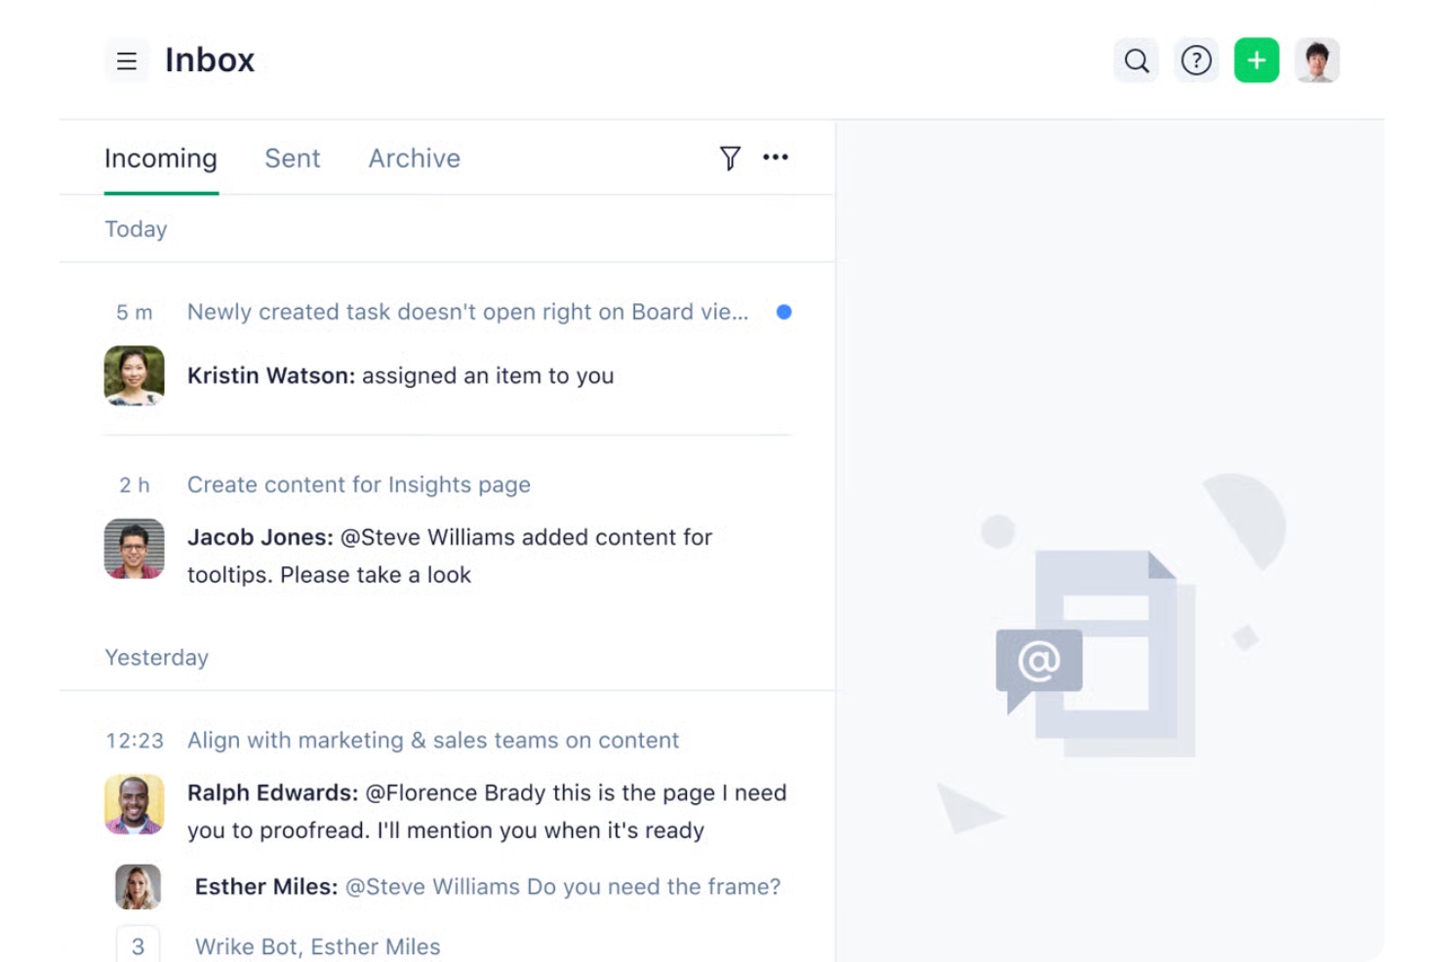Expand the 3 collapsed comments counter

coord(138,945)
